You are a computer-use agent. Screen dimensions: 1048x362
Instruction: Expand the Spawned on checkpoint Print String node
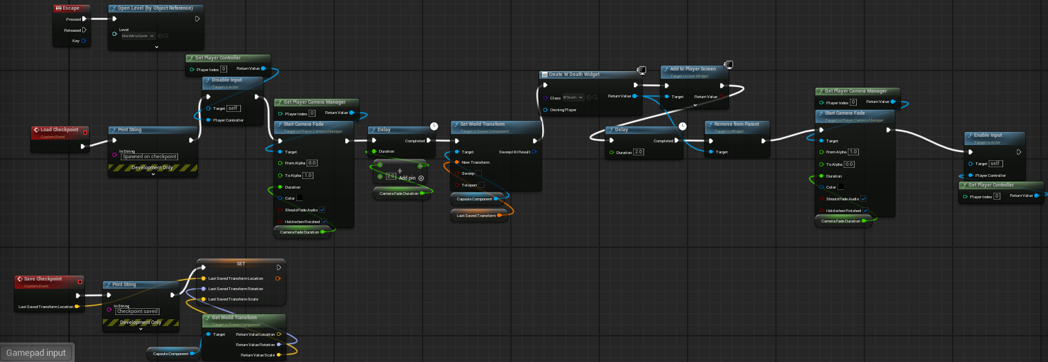pyautogui.click(x=153, y=174)
